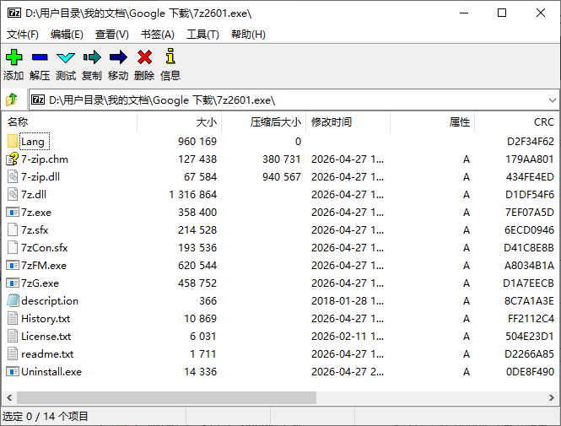Image resolution: width=561 pixels, height=426 pixels.
Task: Sort by the 名称 column header
Action: pos(70,122)
